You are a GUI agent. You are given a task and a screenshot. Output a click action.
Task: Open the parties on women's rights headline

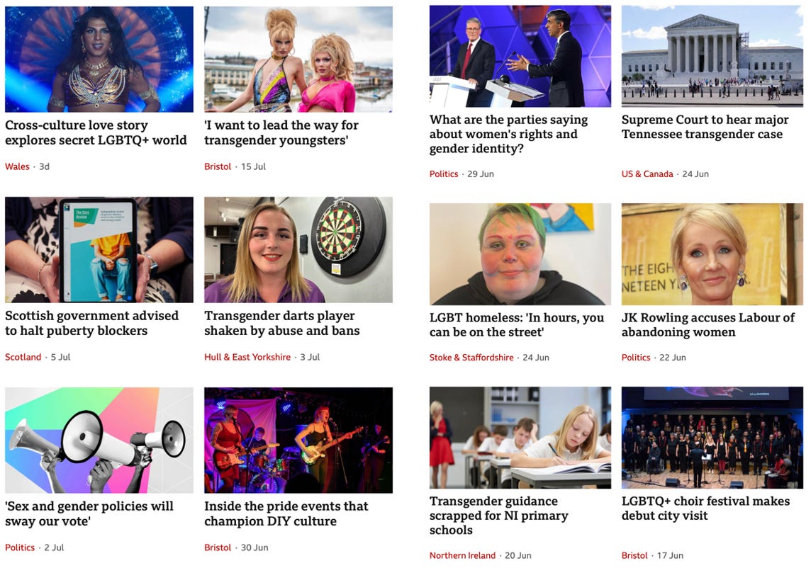pyautogui.click(x=508, y=134)
